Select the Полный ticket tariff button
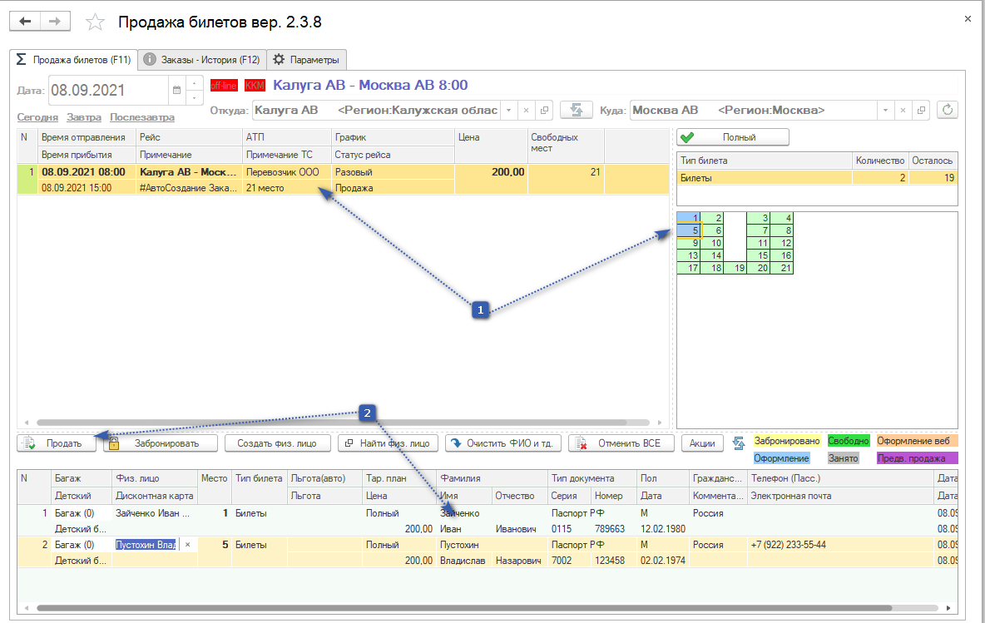This screenshot has width=985, height=623. (732, 137)
